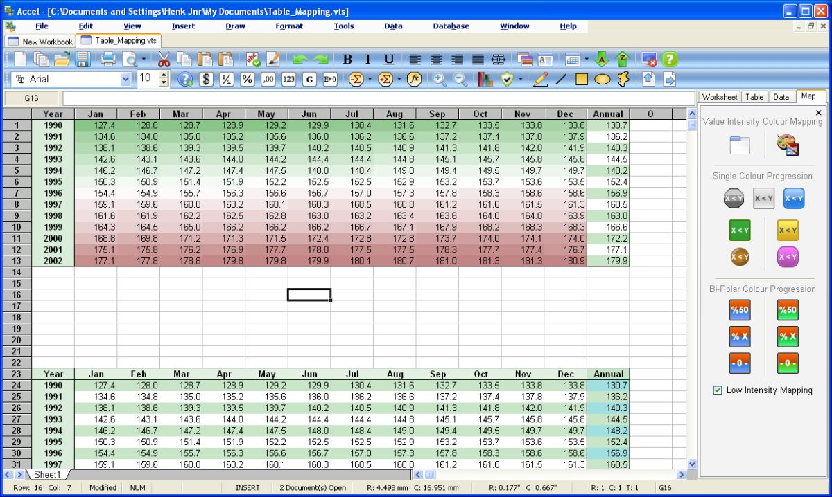Apply currency format using the $ icon
This screenshot has height=497, width=832.
tap(206, 79)
